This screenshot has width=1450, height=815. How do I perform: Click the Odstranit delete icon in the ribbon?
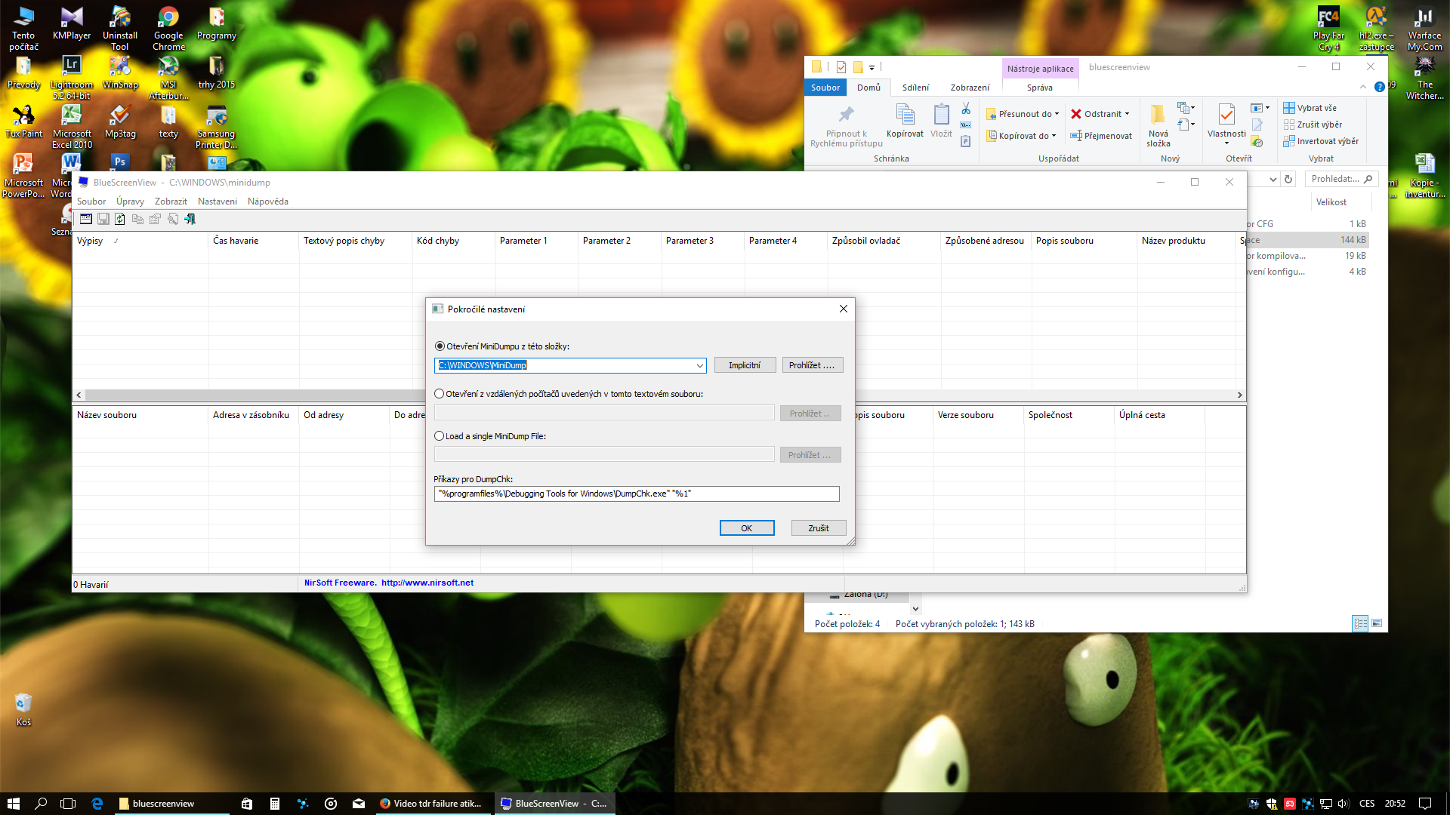(x=1076, y=114)
